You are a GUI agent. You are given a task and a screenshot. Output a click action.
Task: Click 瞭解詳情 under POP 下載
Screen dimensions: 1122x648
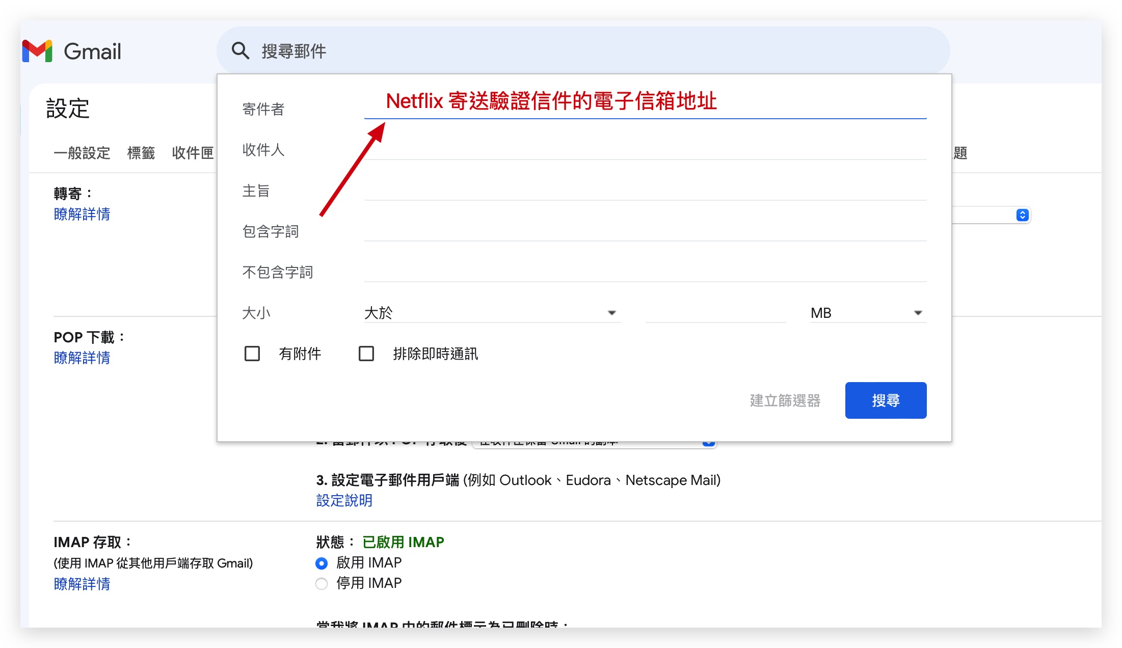[x=82, y=358]
